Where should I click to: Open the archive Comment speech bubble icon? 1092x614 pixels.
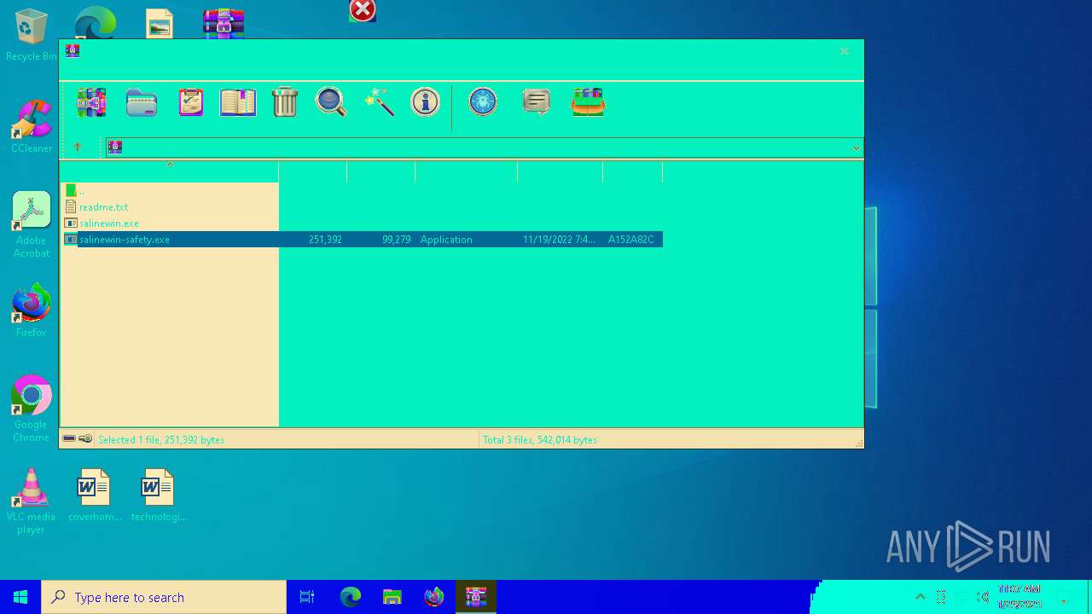(x=537, y=102)
